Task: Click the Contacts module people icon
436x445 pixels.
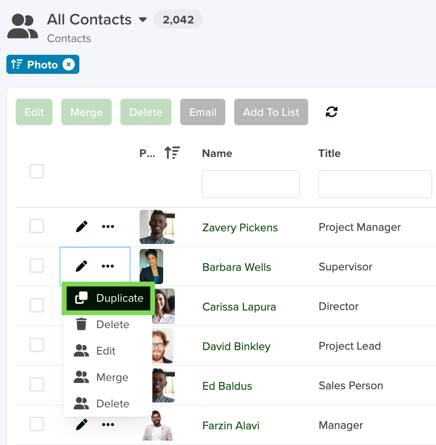Action: (23, 26)
